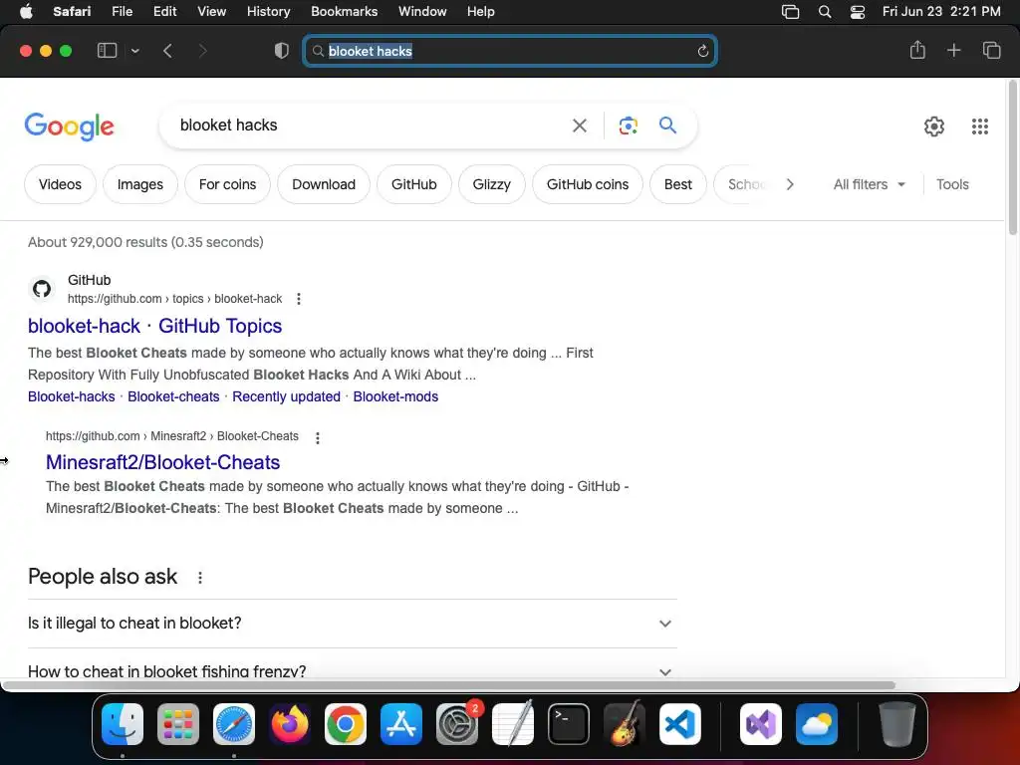Launch Google Chrome from the Dock

[346, 723]
